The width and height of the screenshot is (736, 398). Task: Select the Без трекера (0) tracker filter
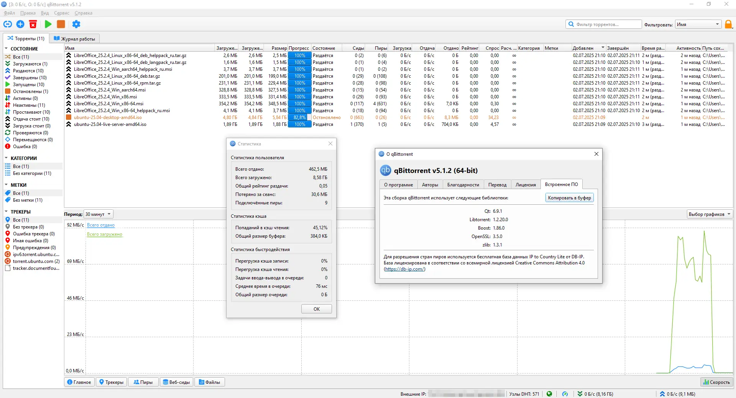click(x=28, y=227)
